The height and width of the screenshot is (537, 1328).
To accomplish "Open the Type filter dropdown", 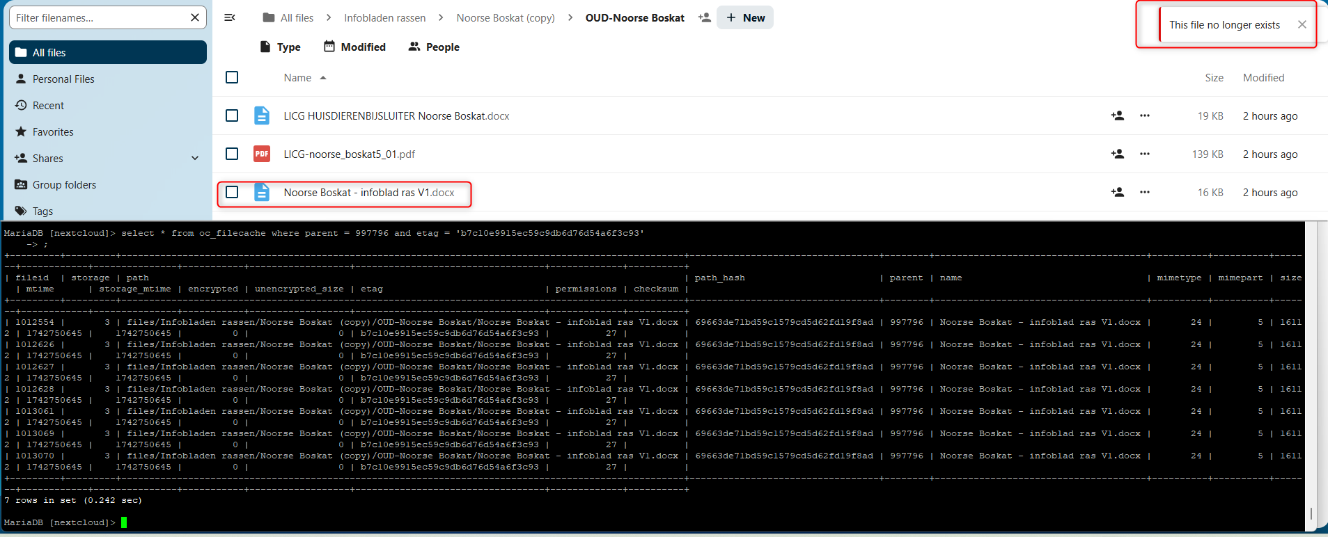I will pos(280,47).
